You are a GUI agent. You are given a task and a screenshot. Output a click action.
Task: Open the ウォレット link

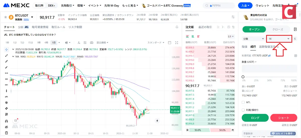(262, 5)
